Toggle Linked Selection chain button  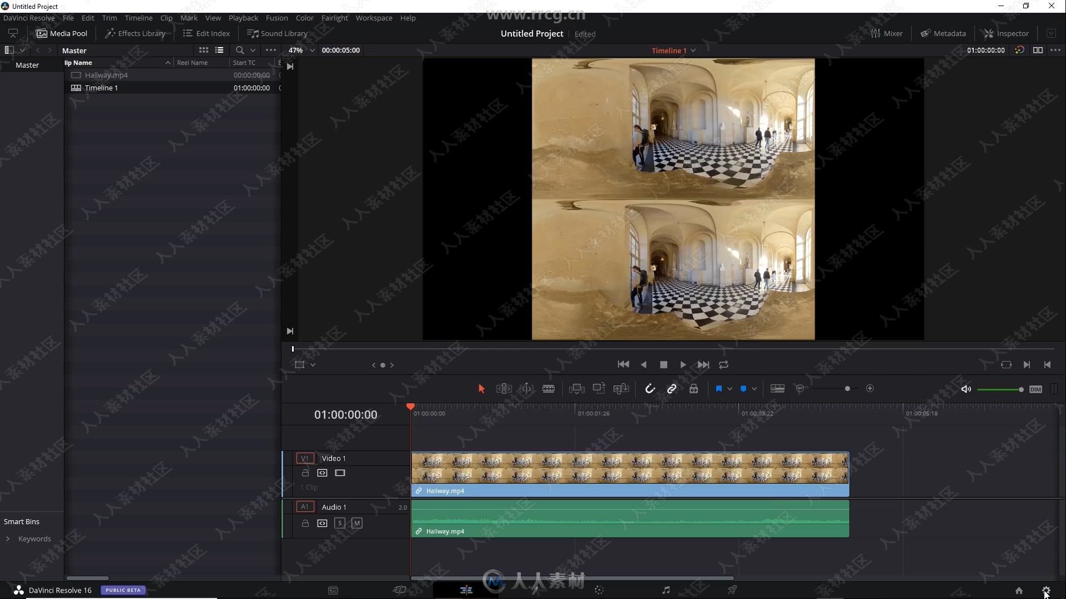(x=671, y=389)
